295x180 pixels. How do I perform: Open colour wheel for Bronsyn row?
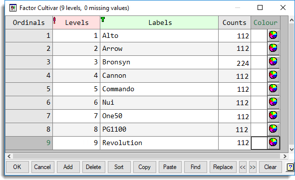pyautogui.click(x=274, y=62)
